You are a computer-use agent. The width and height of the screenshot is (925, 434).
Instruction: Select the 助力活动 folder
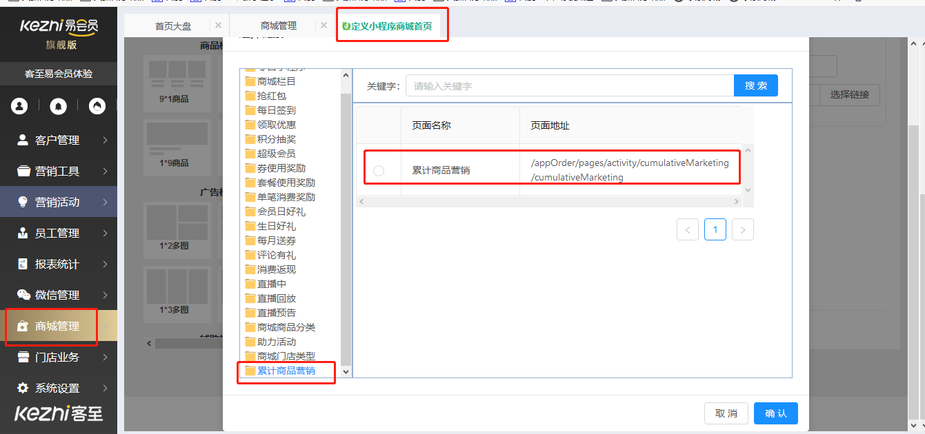(270, 342)
